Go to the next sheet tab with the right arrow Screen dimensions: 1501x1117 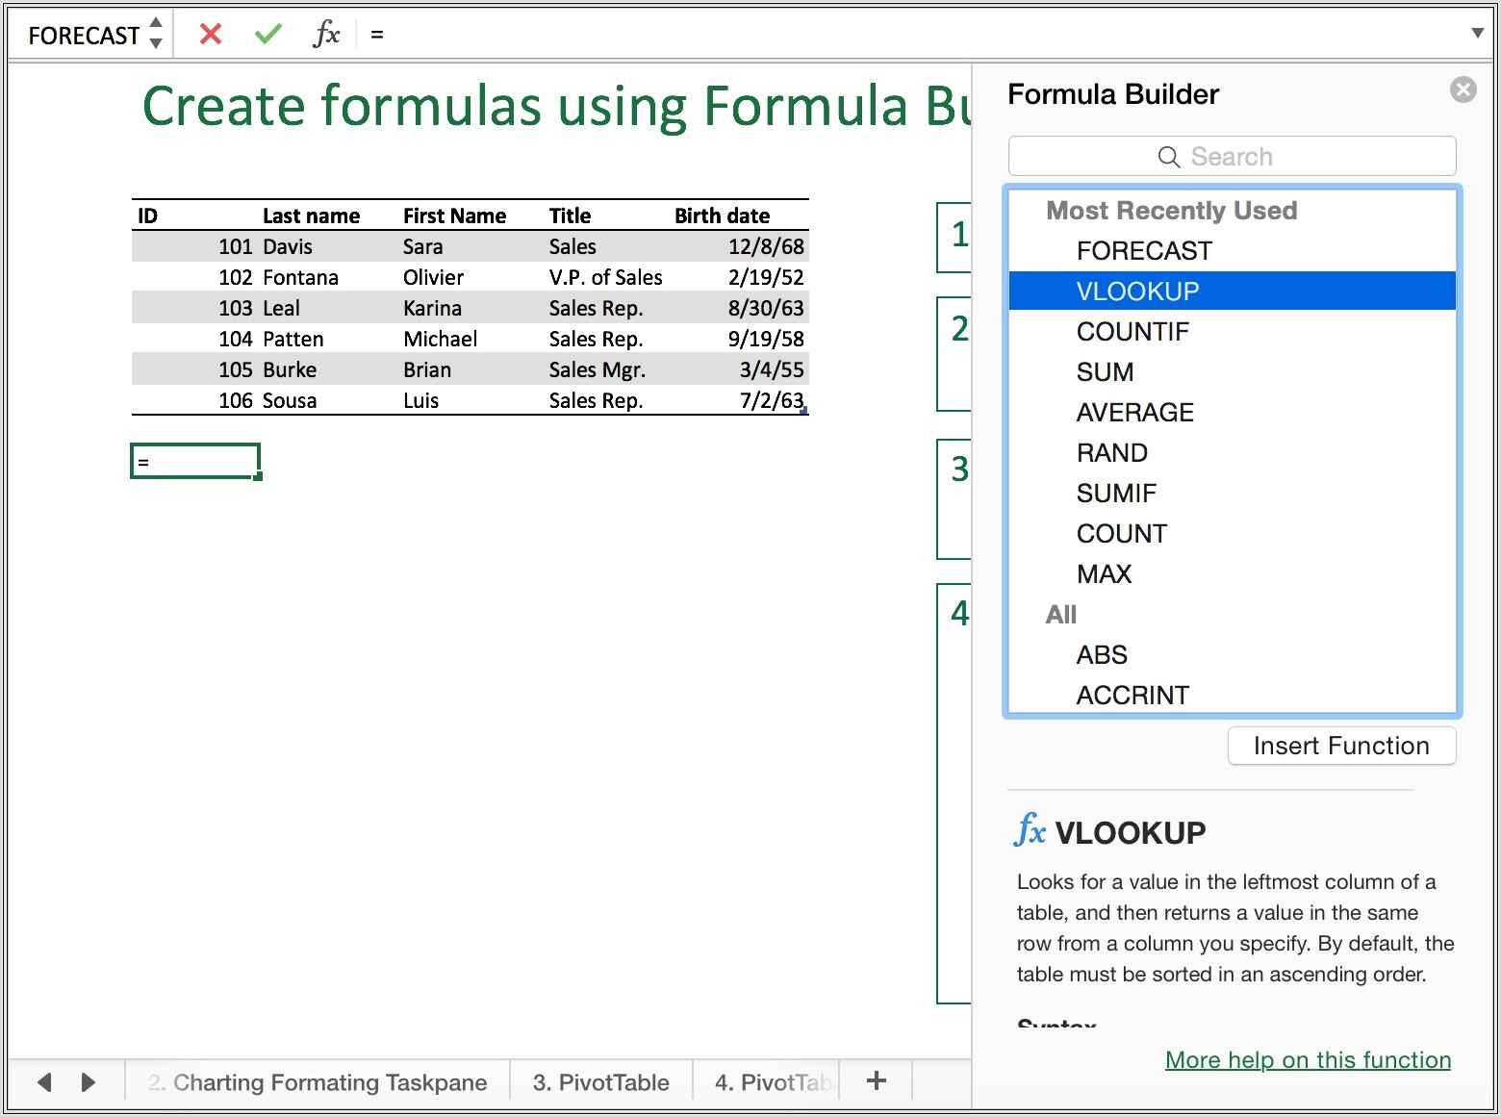coord(89,1082)
